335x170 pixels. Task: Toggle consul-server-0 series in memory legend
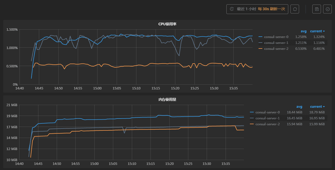tap(267, 112)
